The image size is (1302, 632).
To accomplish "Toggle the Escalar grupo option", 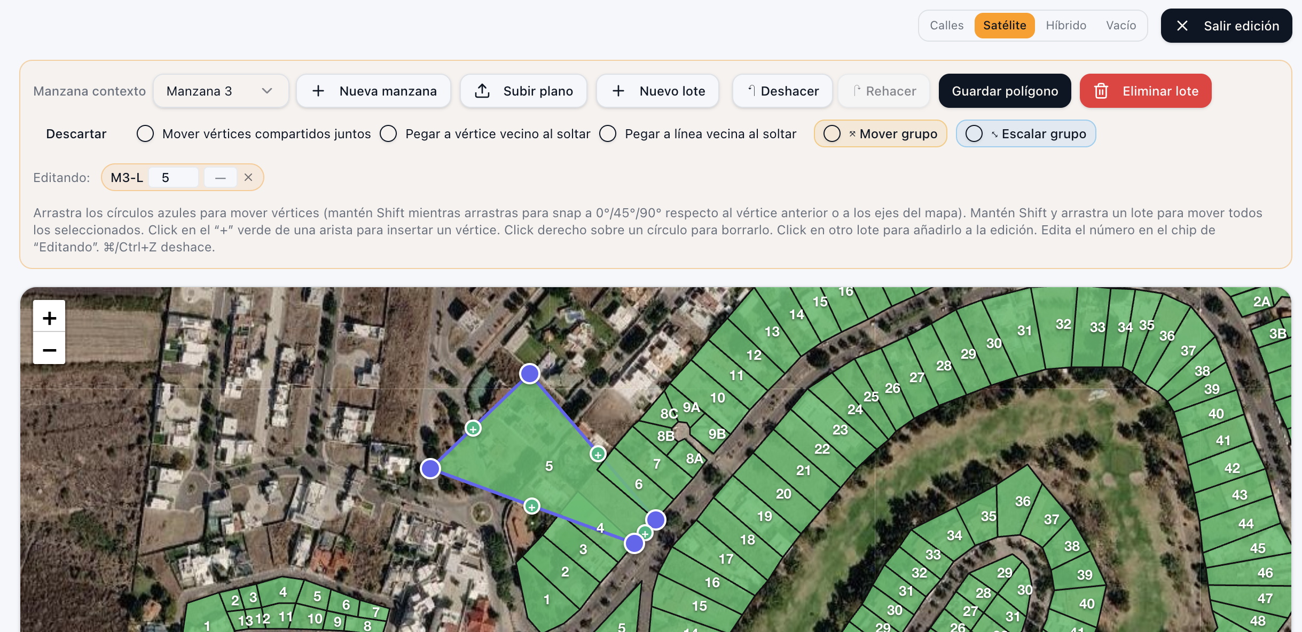I will click(x=1026, y=133).
